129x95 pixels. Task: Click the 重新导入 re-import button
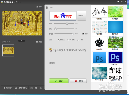(82, 16)
